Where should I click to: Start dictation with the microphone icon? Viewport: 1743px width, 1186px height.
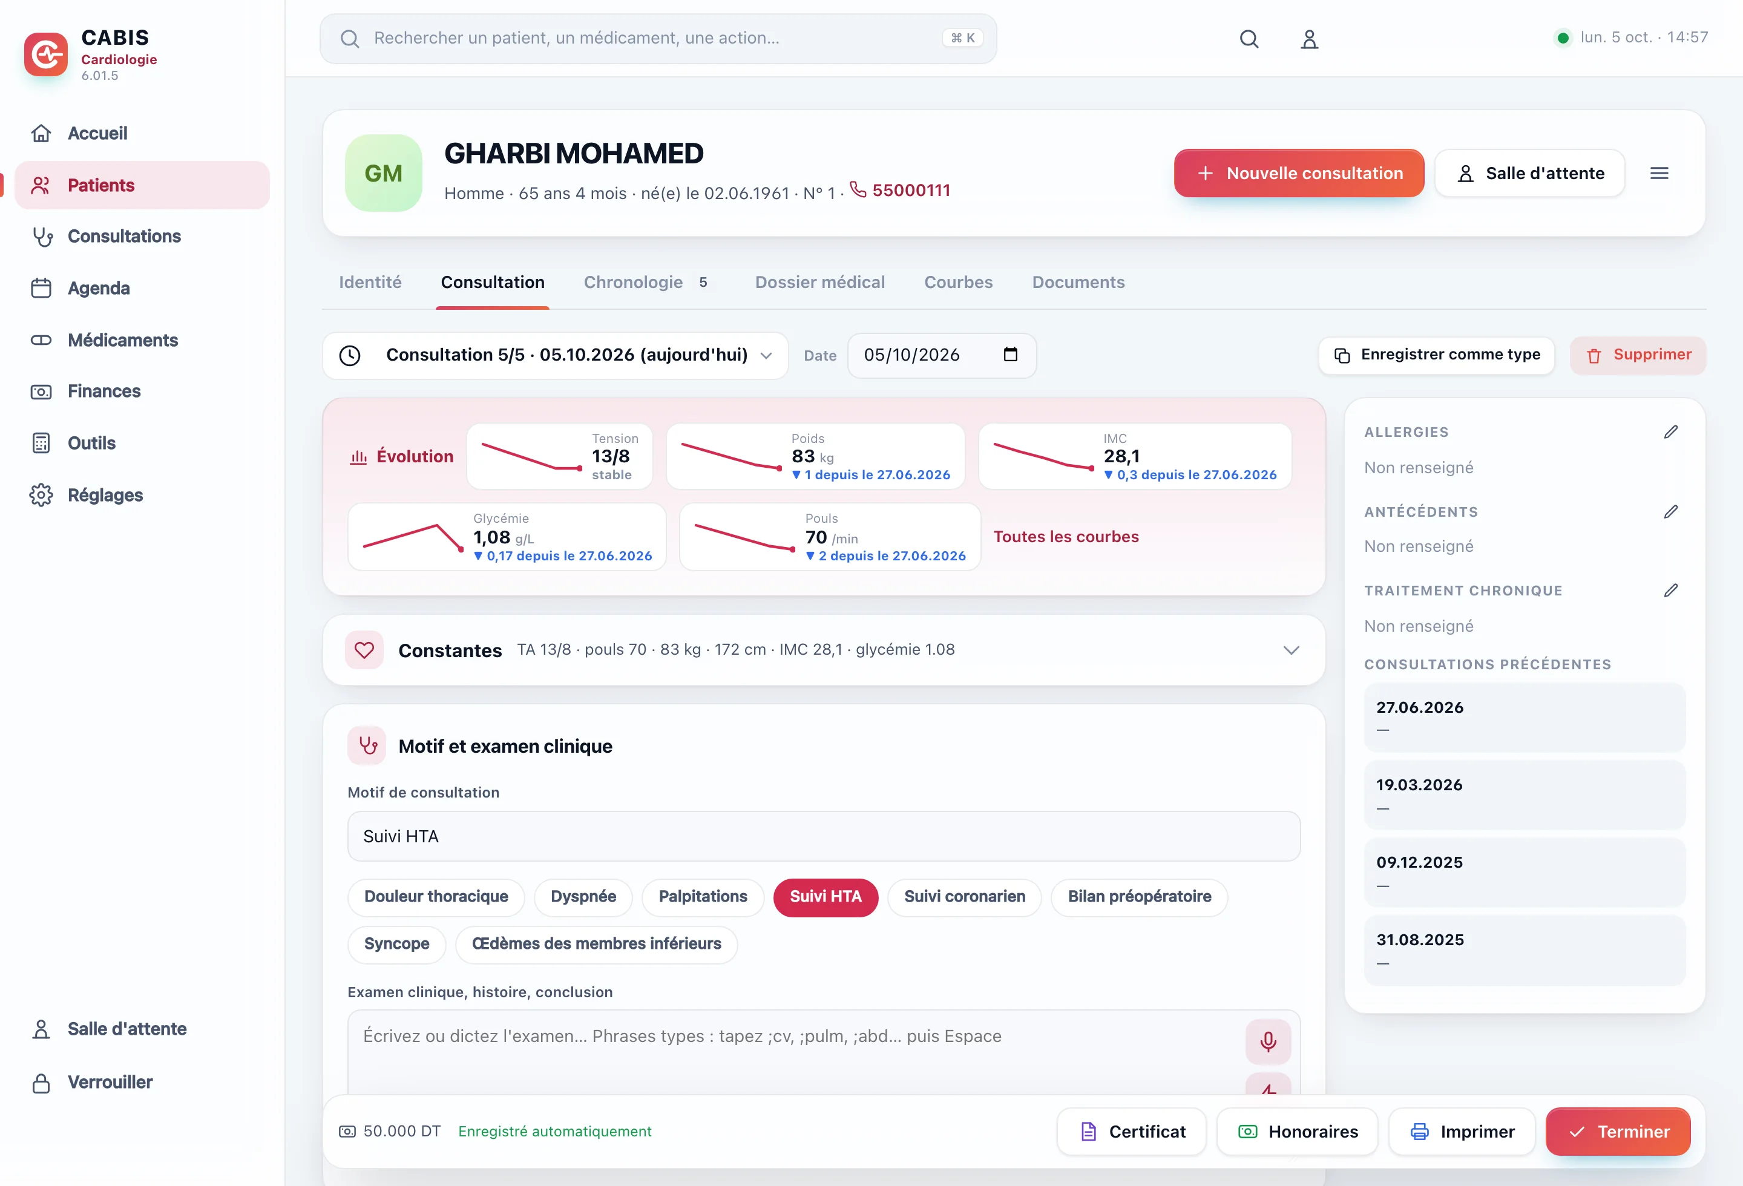point(1267,1041)
